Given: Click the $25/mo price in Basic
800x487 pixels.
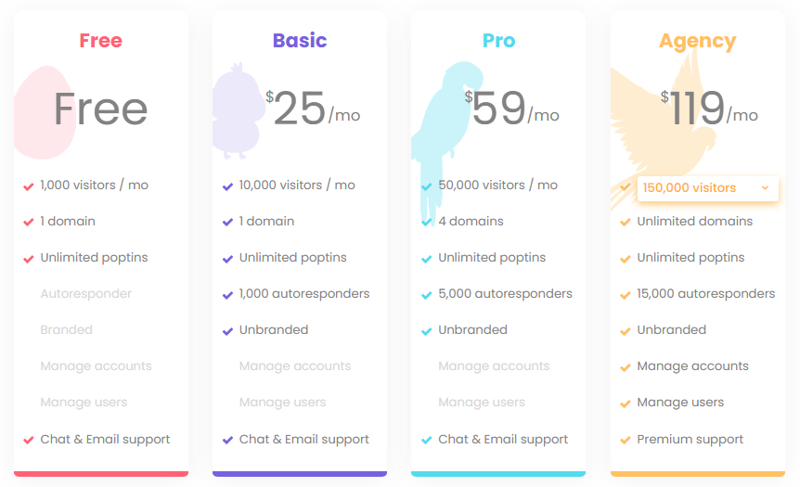Looking at the screenshot, I should point(313,108).
